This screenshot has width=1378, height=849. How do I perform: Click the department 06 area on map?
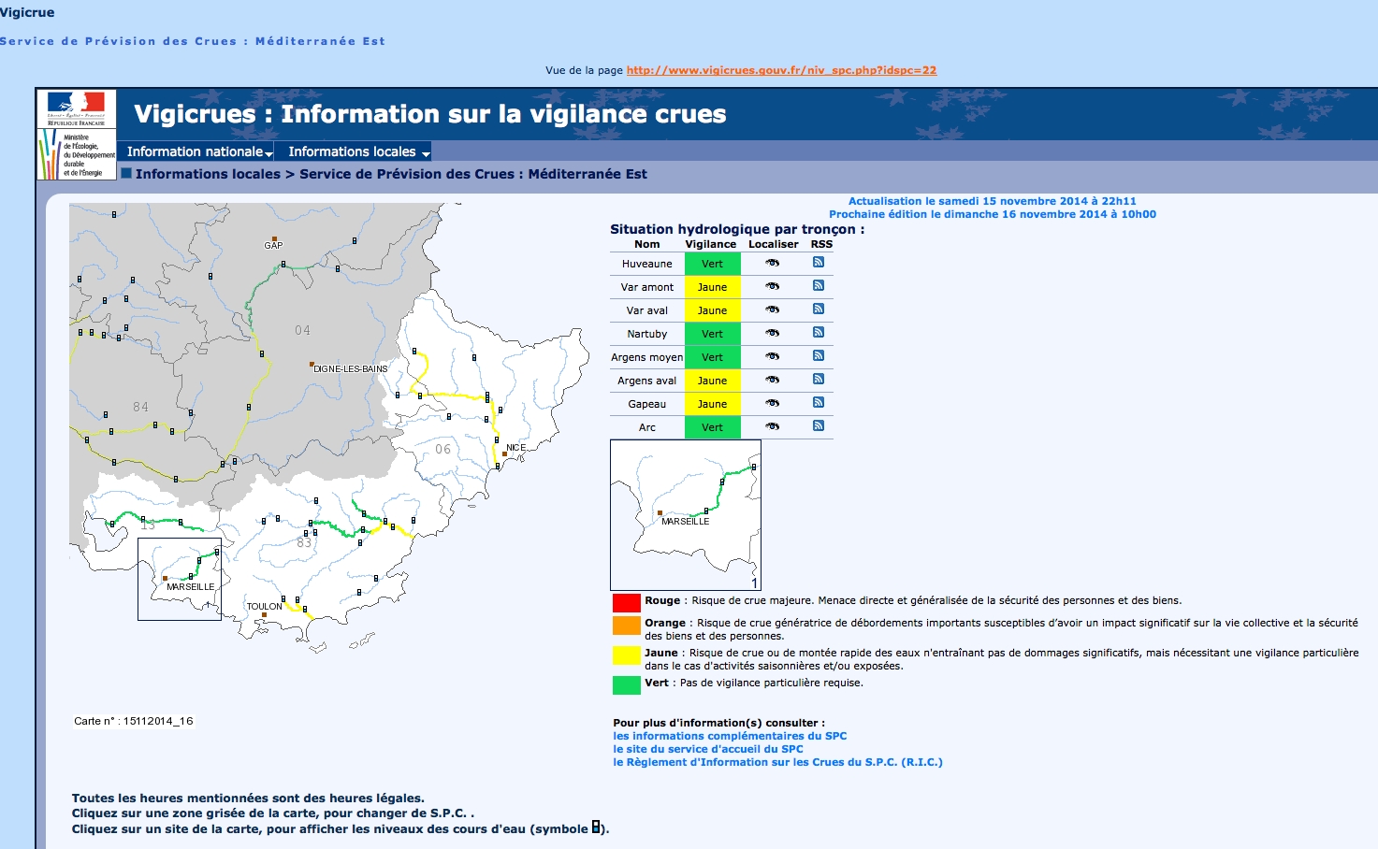click(442, 449)
